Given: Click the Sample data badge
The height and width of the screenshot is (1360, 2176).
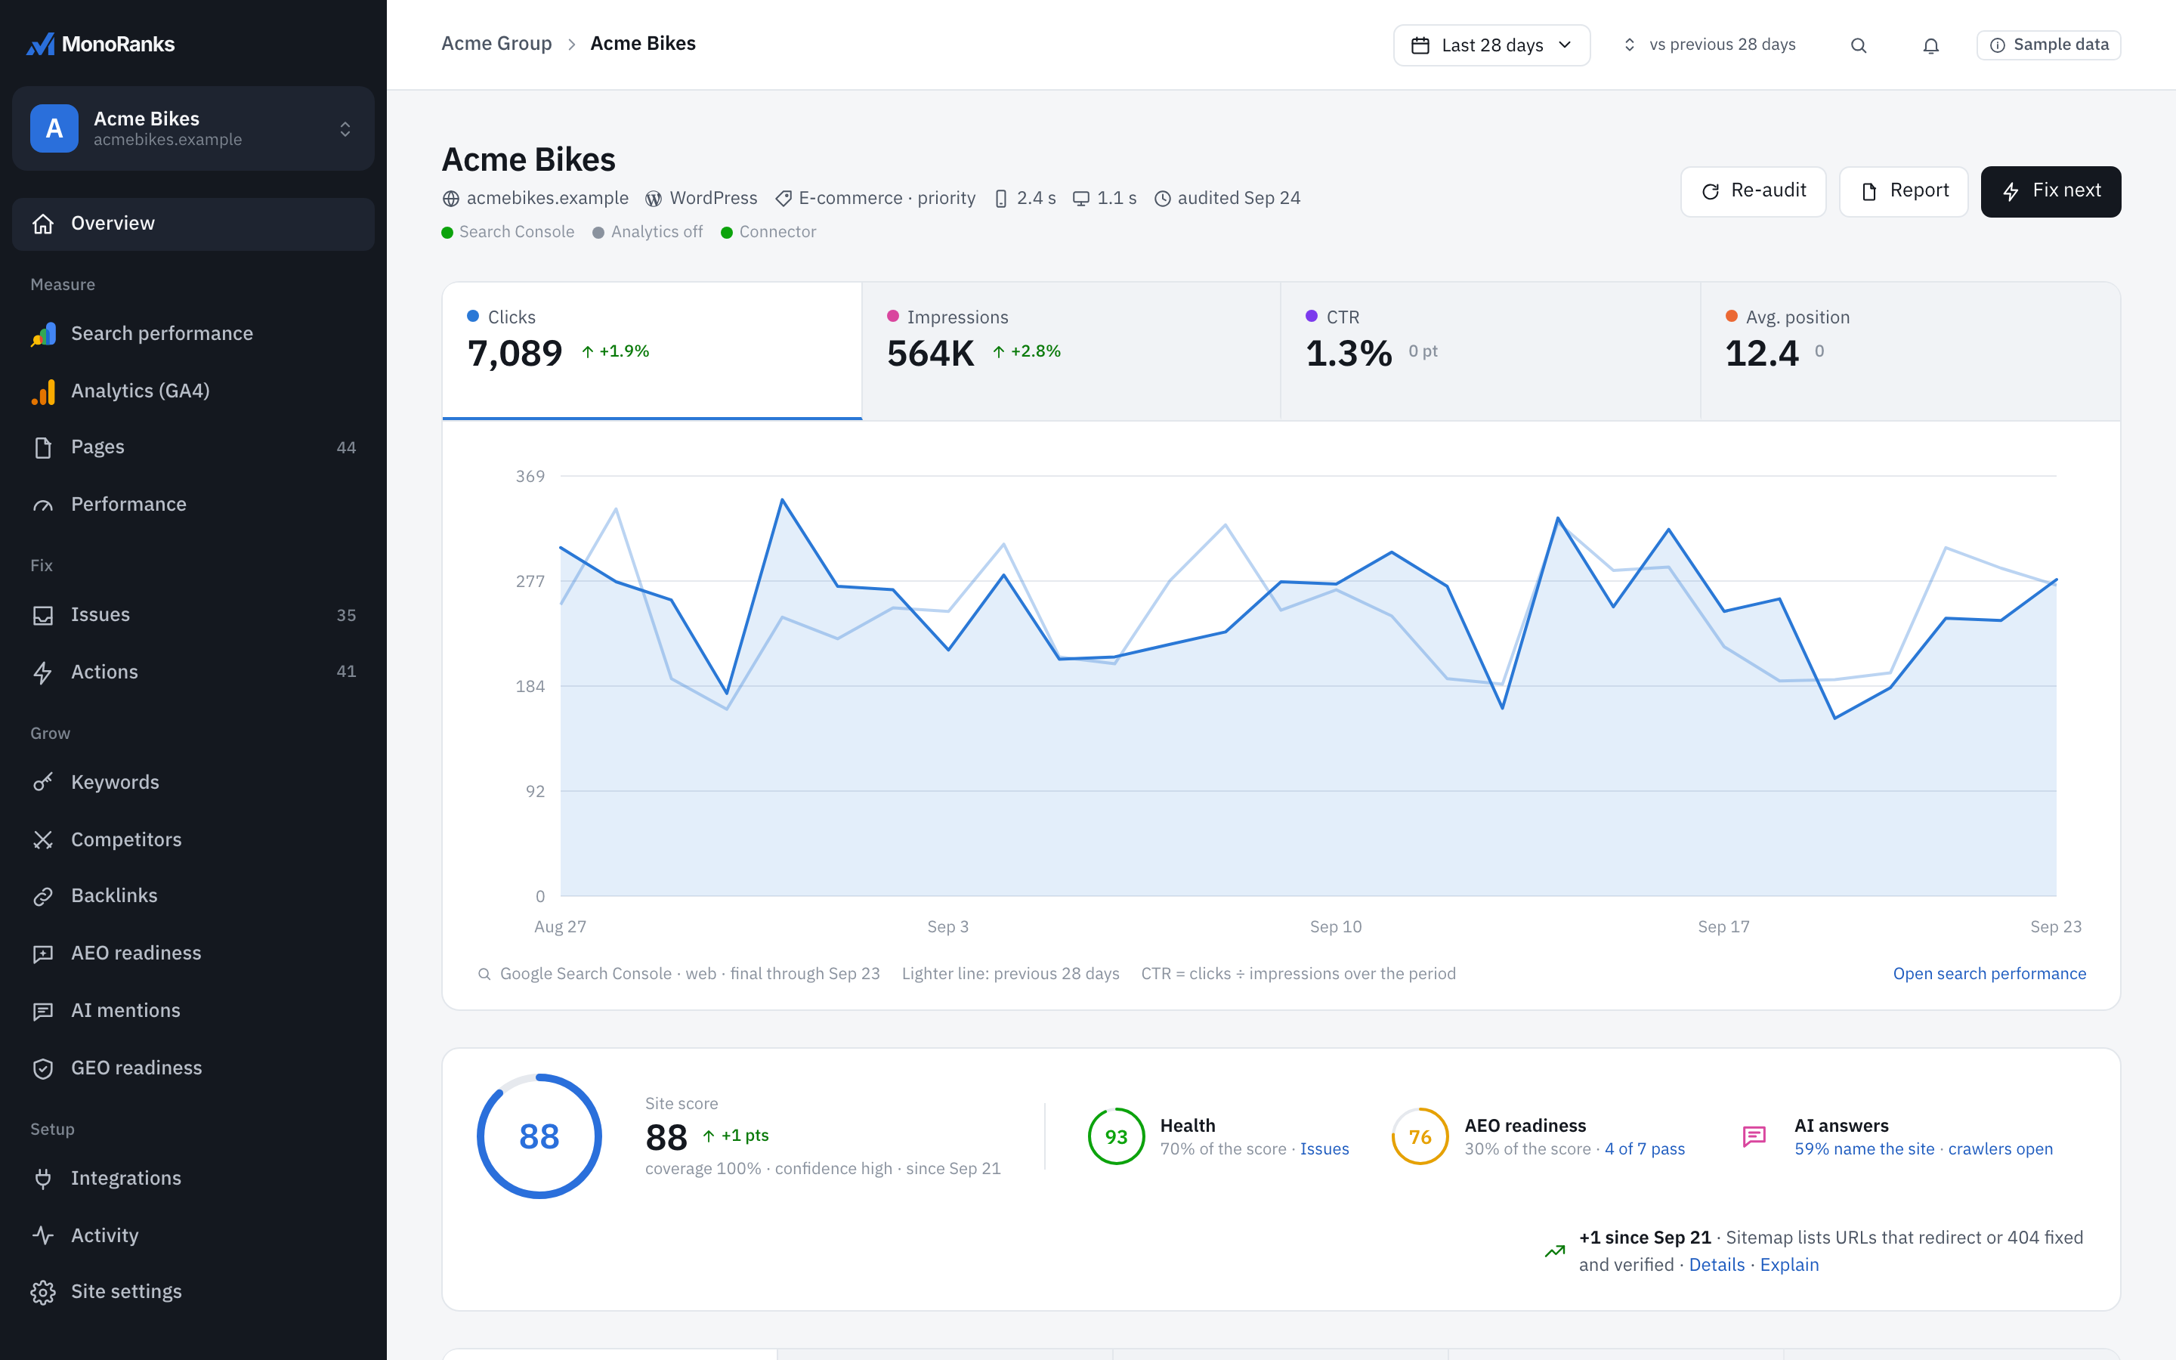Looking at the screenshot, I should click(x=2048, y=45).
